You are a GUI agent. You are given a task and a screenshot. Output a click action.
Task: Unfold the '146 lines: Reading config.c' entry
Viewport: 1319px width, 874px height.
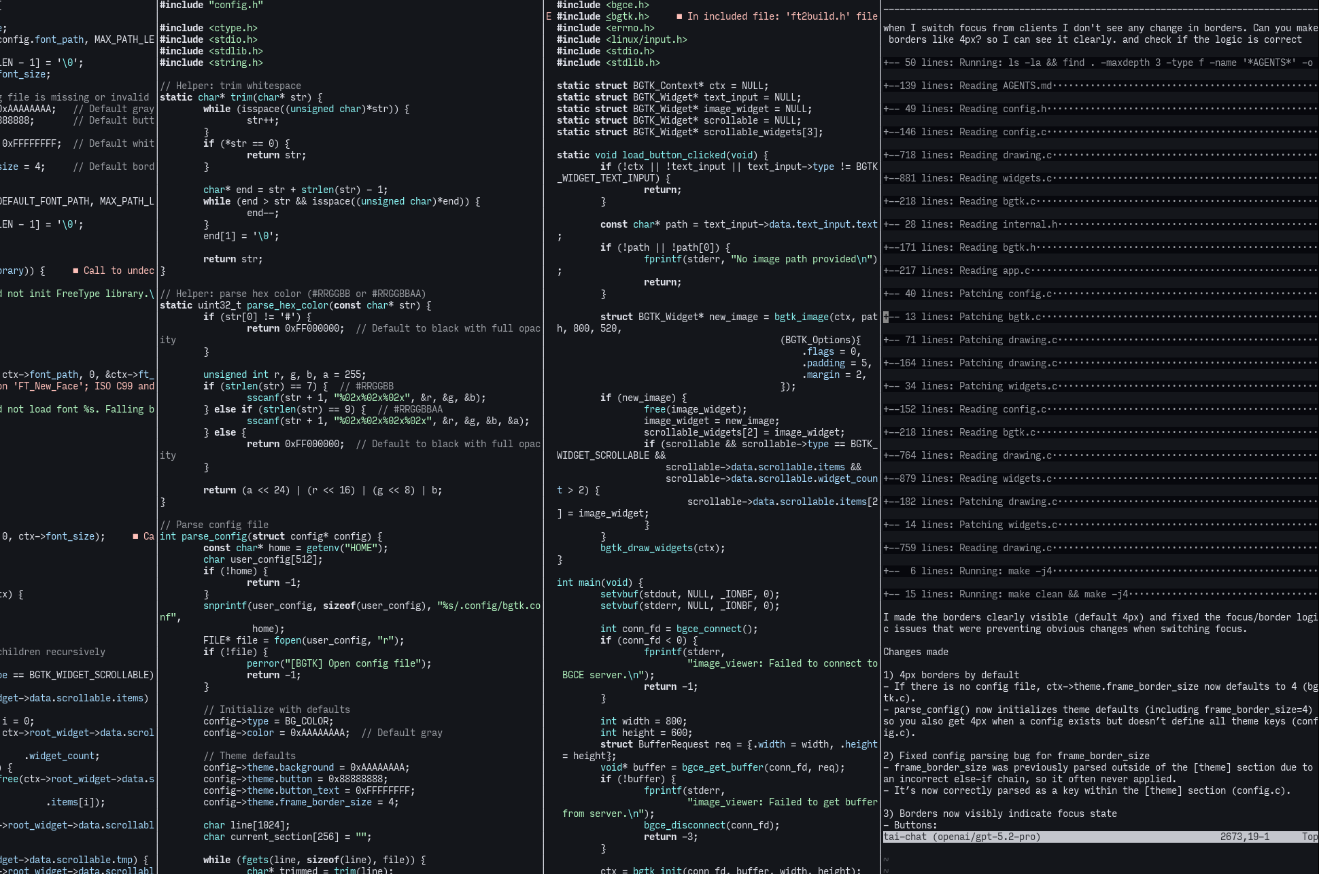coord(1100,132)
